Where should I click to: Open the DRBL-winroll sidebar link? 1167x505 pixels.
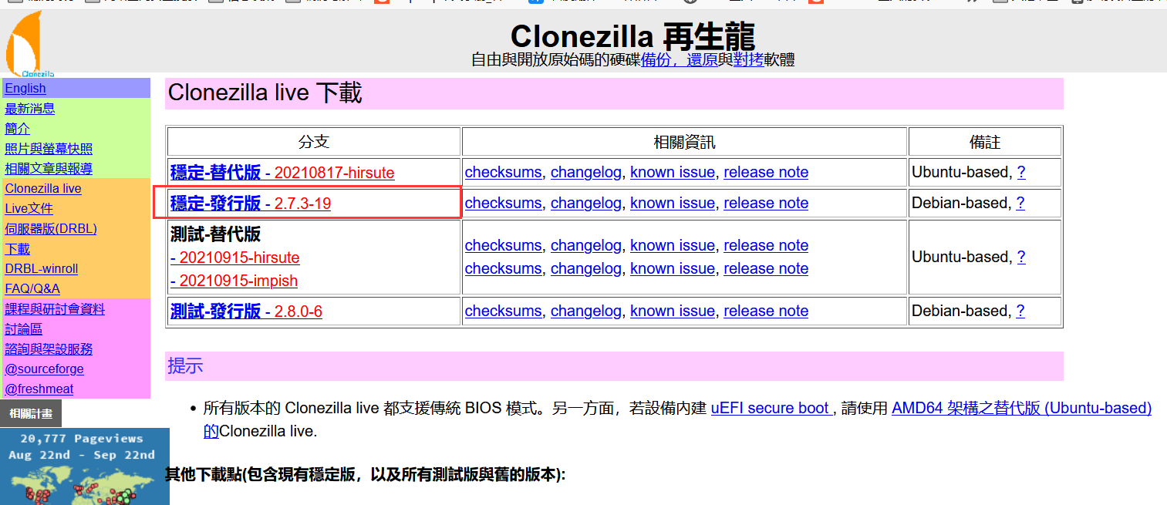pyautogui.click(x=41, y=269)
